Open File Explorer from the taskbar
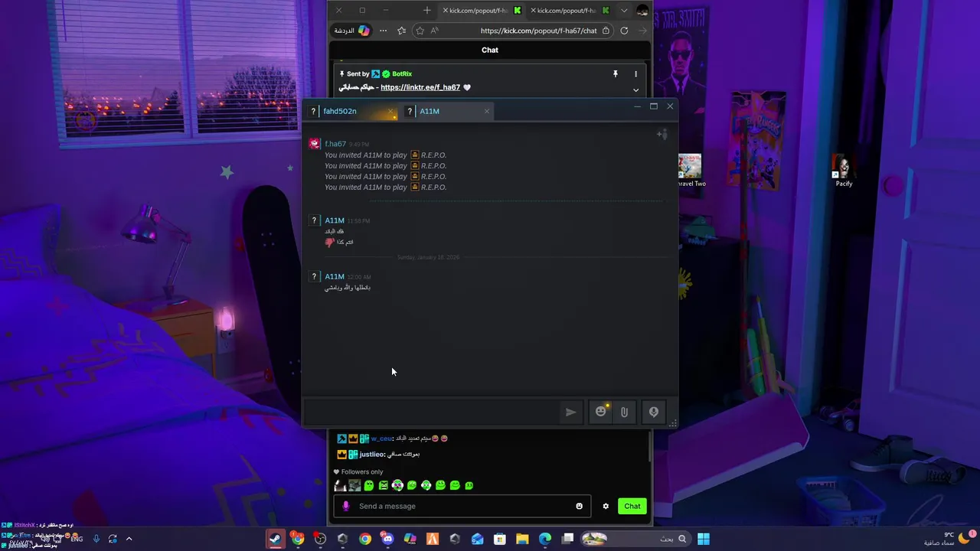Screen dimensions: 980x551 [522, 539]
